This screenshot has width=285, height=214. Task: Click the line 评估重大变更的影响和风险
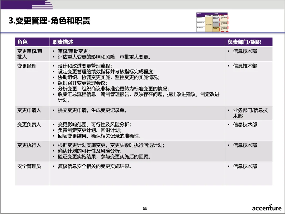(104, 57)
